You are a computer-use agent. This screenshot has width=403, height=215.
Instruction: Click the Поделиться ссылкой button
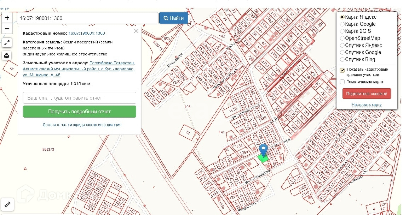367,94
